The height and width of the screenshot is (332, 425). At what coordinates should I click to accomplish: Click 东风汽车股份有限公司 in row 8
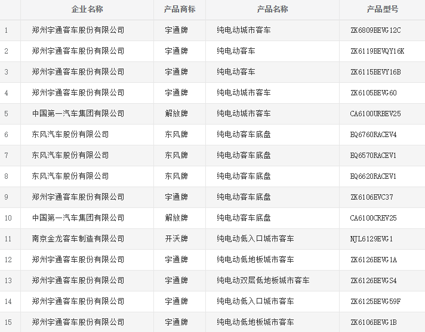[x=70, y=176]
